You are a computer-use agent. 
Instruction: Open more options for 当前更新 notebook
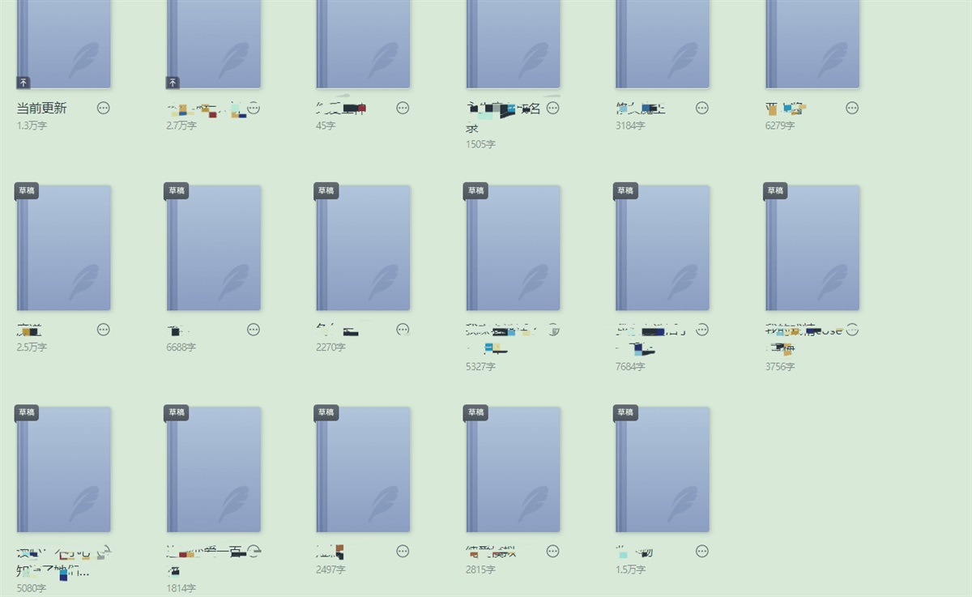[x=104, y=108]
